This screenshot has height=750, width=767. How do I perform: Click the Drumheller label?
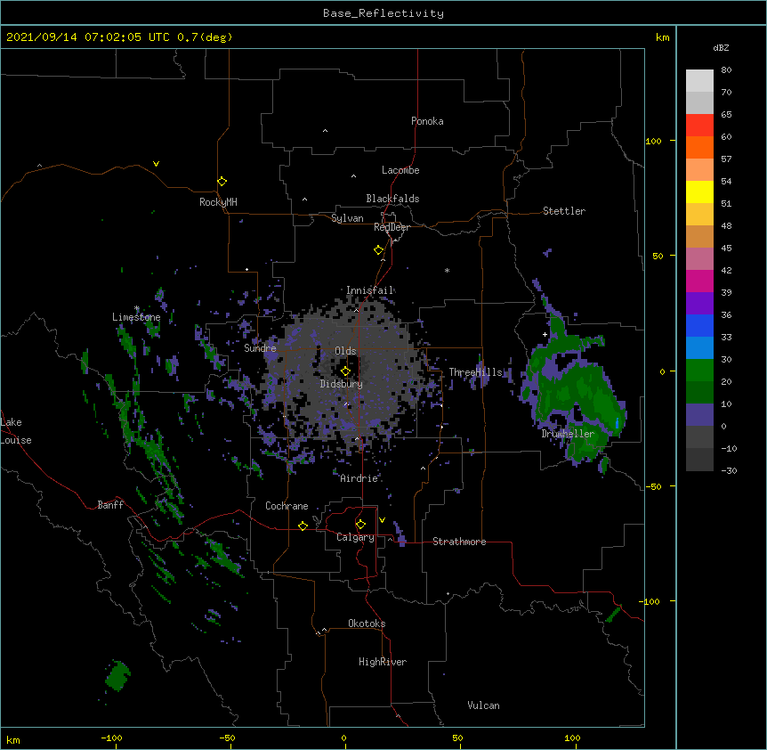tap(568, 434)
